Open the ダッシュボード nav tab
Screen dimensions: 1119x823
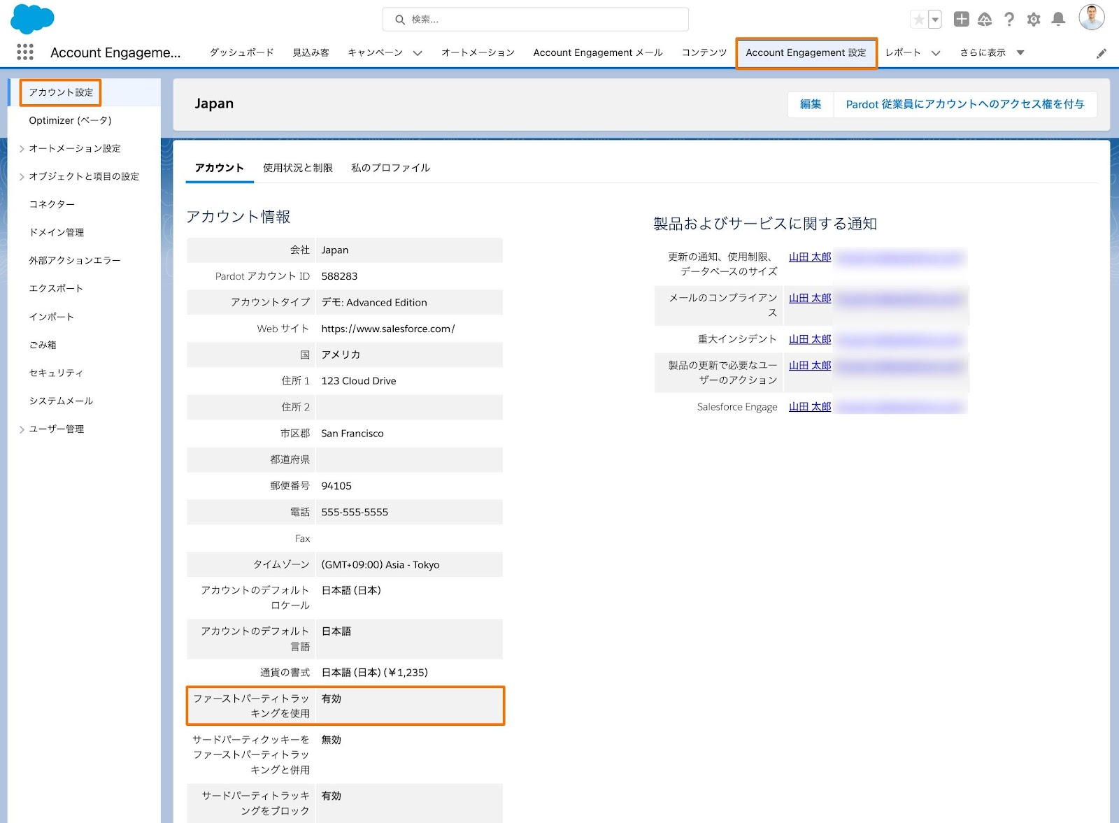241,52
